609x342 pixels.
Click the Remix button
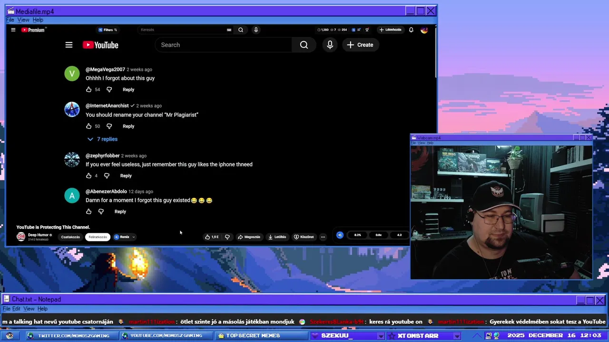pyautogui.click(x=122, y=237)
